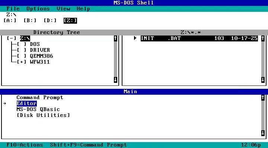Click Shift+F9=Command Prompt in status bar

click(88, 145)
